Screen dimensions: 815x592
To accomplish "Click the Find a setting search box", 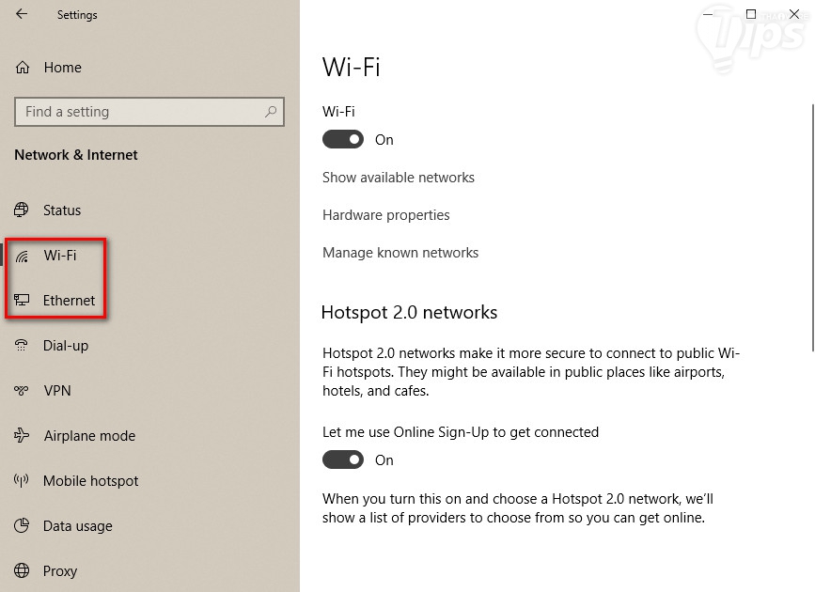I will (141, 112).
